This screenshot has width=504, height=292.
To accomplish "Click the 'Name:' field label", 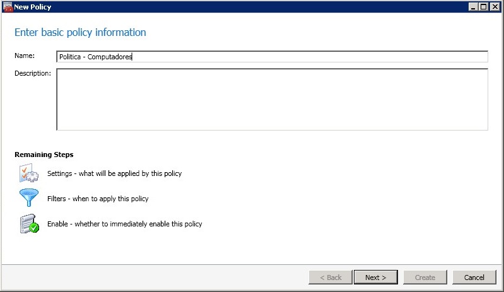I will [25, 56].
